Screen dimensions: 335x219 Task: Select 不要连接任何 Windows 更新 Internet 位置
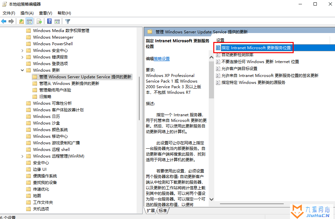[x=260, y=62]
